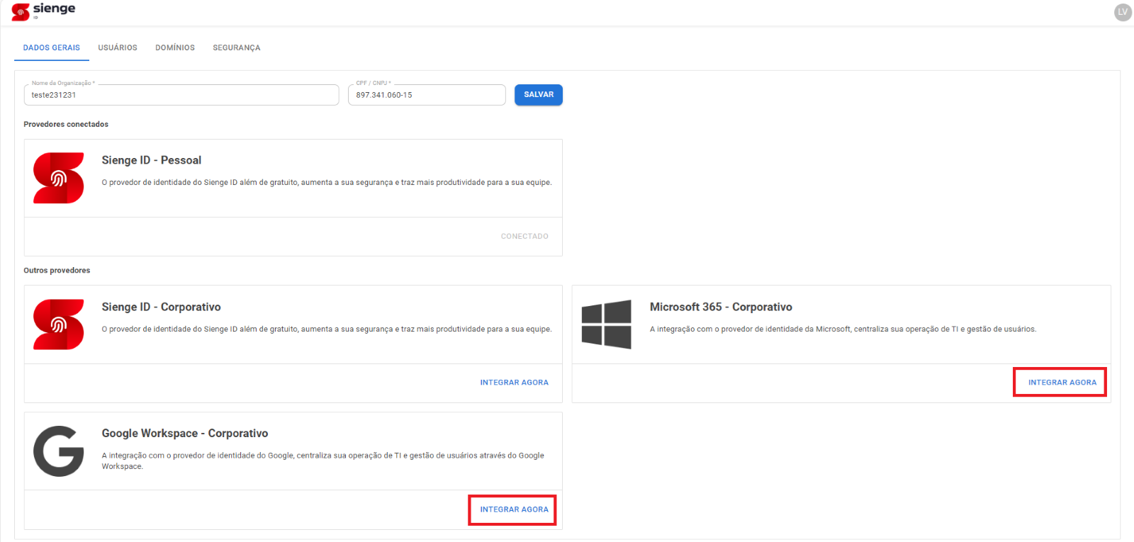Screen dimensions: 1134x542
Task: Open the LV user avatar menu
Action: click(1123, 12)
